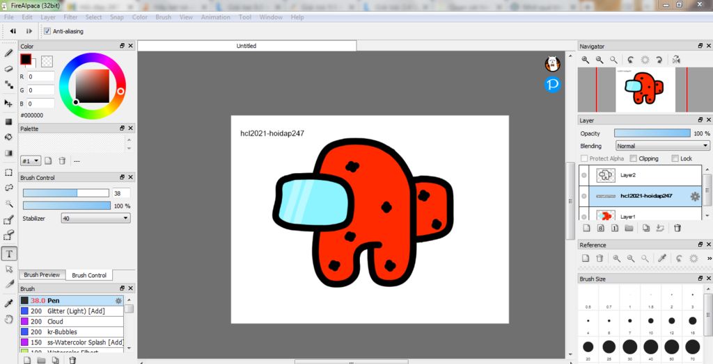Screen dimensions: 713x364
Task: Enable Protect Alpha checkbox
Action: click(x=584, y=158)
